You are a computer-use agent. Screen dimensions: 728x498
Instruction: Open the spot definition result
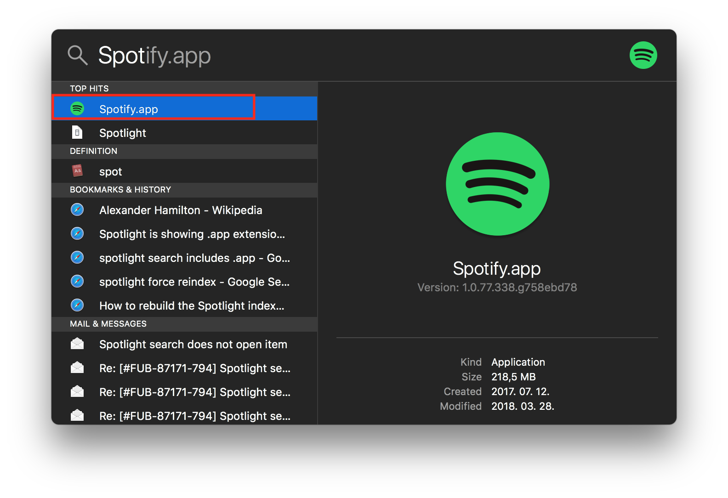click(x=184, y=171)
